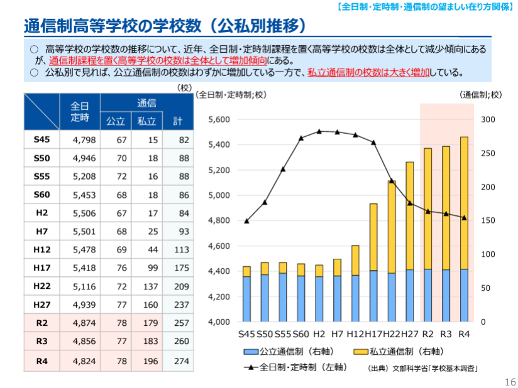Screen dimensions: 518x388
Task: Select the 274 total cell for R4
Action: click(x=179, y=361)
